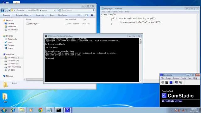This screenshot has height=113, width=201.
Task: Open CamStudio Region menu
Action: click(168, 78)
